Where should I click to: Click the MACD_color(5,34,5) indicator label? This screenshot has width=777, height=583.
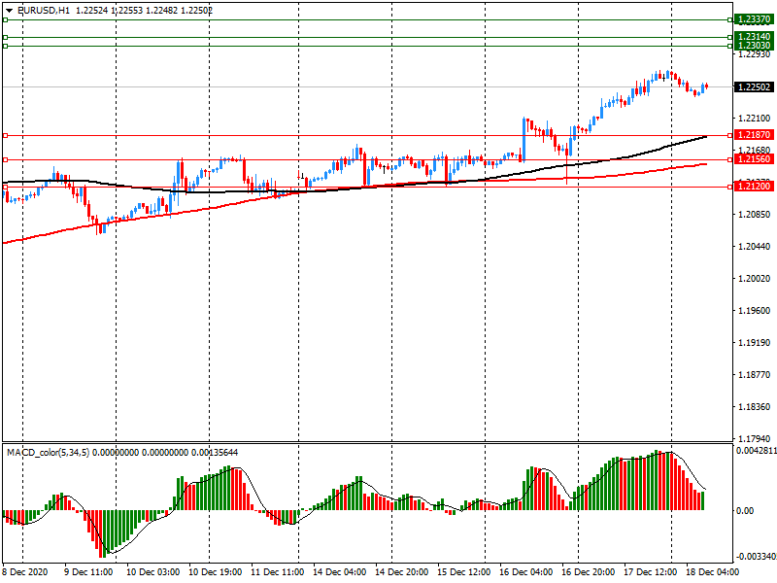point(48,453)
